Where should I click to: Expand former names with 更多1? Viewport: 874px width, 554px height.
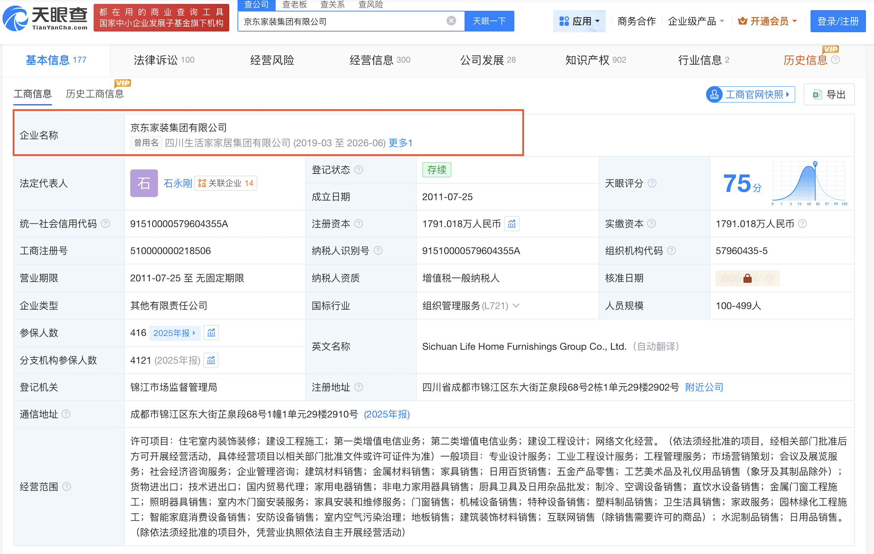pyautogui.click(x=400, y=143)
